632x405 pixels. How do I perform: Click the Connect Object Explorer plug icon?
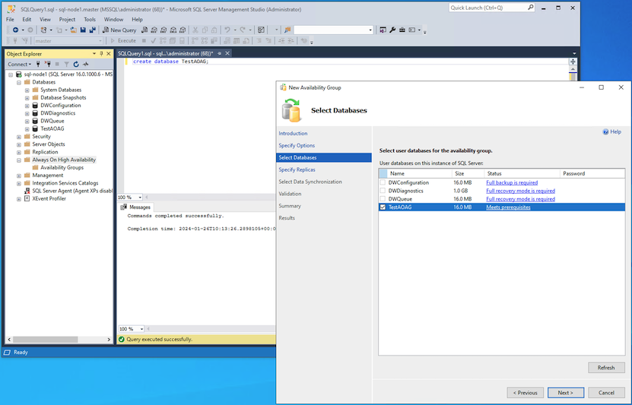pos(38,64)
